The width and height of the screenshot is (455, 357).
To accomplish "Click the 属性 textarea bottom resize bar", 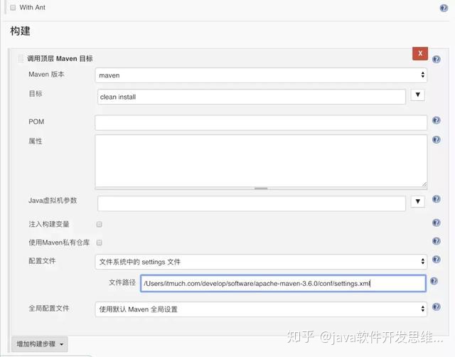I will [x=261, y=188].
